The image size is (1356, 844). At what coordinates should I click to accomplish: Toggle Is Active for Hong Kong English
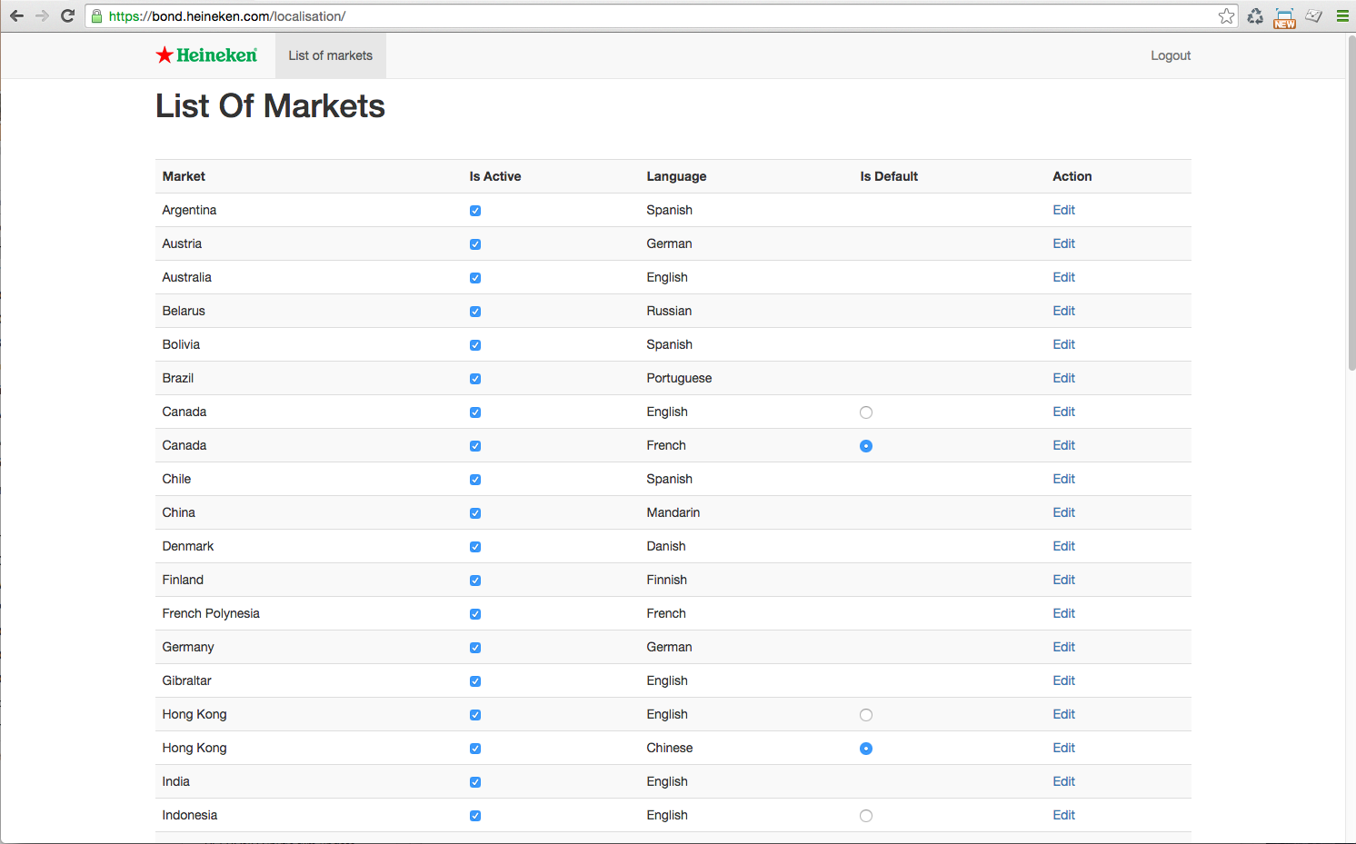pyautogui.click(x=475, y=715)
